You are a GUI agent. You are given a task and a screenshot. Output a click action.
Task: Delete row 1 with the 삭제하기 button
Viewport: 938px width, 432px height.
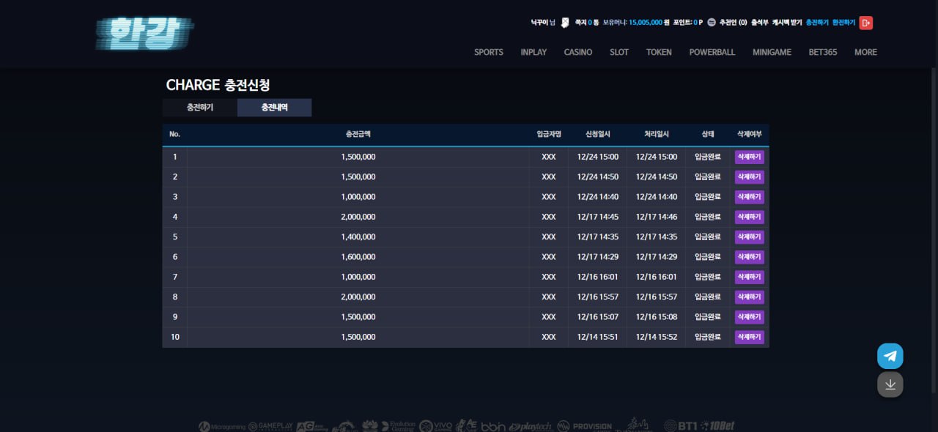pyautogui.click(x=749, y=157)
